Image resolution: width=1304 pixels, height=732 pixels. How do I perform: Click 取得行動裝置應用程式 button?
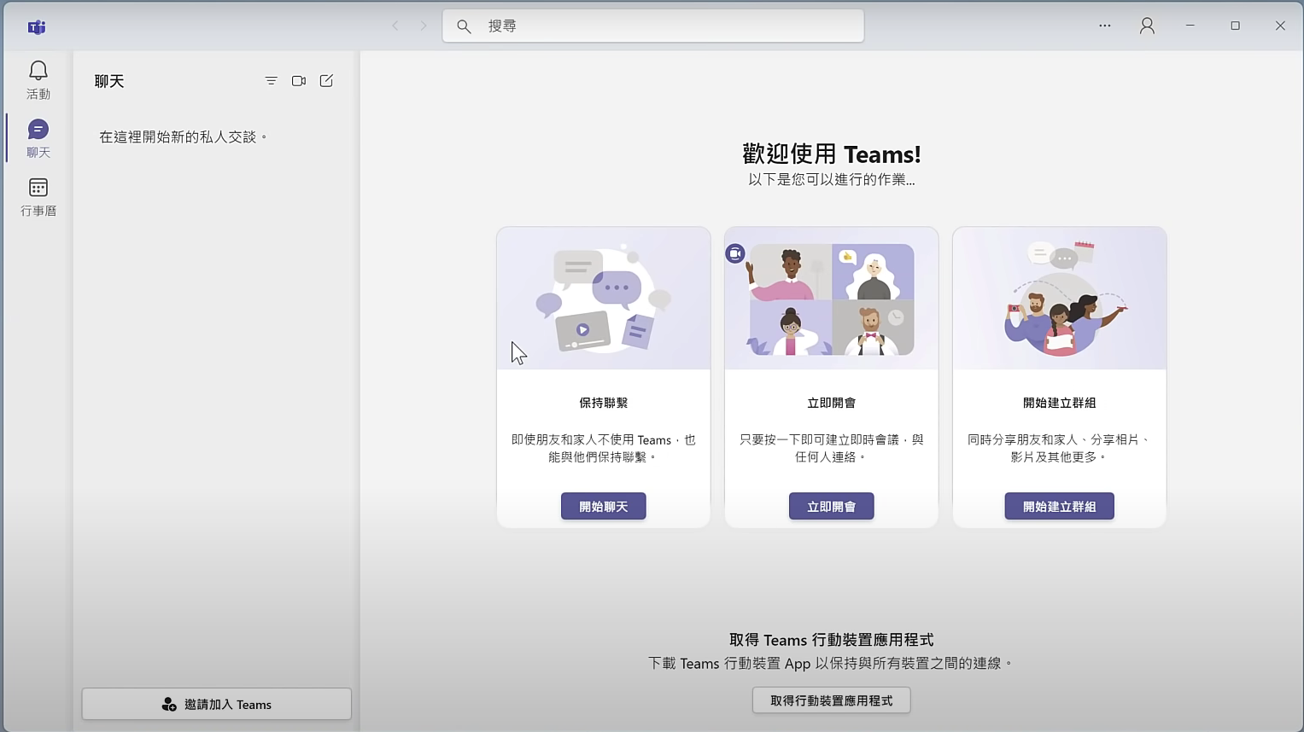[x=831, y=700]
